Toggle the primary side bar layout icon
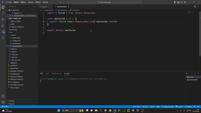201x113 pixels. click(x=175, y=2)
